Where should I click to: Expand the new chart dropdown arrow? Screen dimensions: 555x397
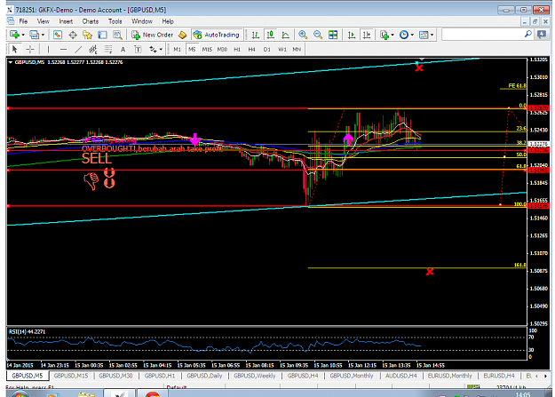(23, 35)
